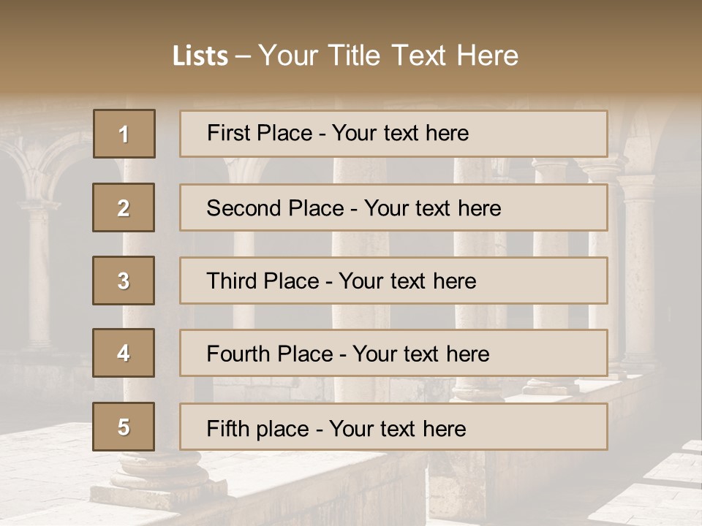Click the Second Place text bar
This screenshot has width=702, height=526.
coord(393,207)
